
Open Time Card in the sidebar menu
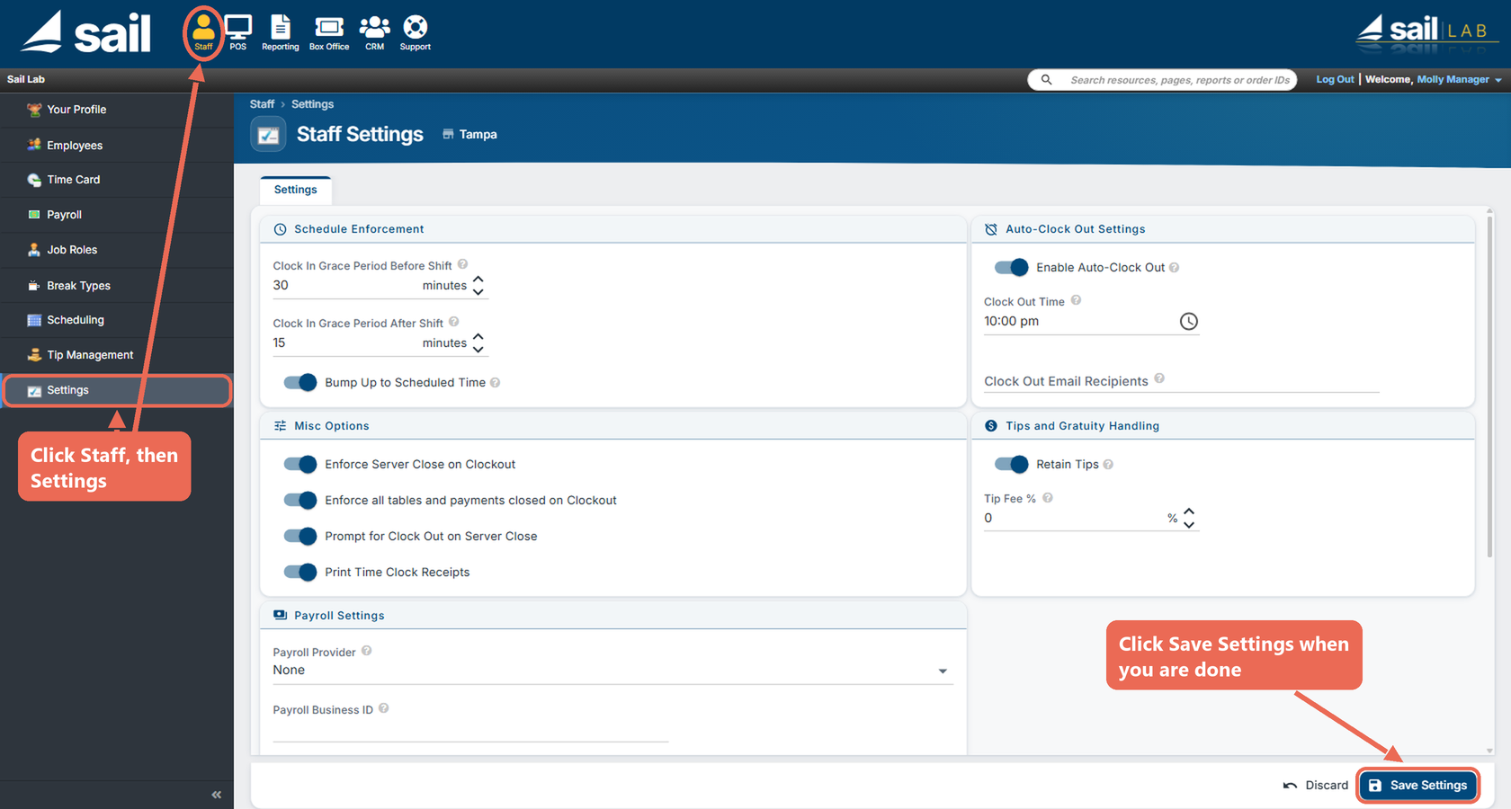(116, 180)
